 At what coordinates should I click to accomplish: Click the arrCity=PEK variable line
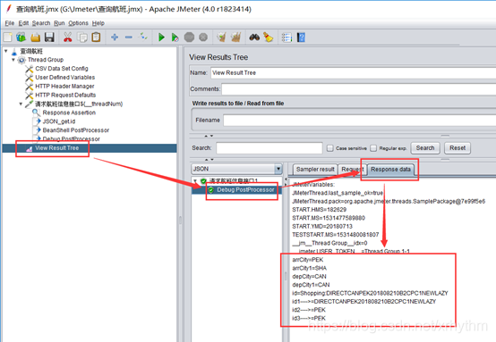[x=308, y=260]
